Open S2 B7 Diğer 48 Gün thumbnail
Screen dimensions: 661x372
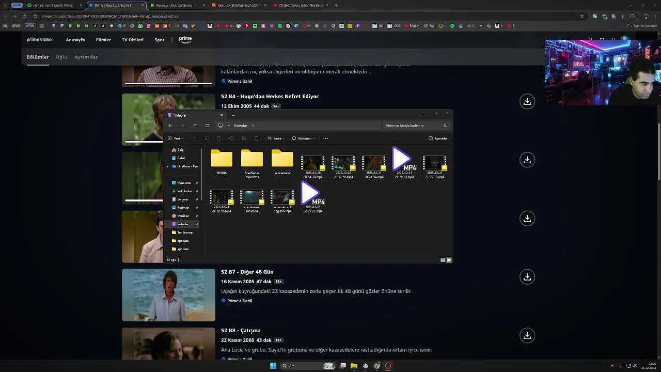[168, 295]
